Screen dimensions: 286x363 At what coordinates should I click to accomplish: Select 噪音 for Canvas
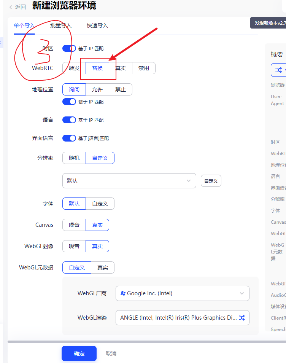click(x=74, y=225)
